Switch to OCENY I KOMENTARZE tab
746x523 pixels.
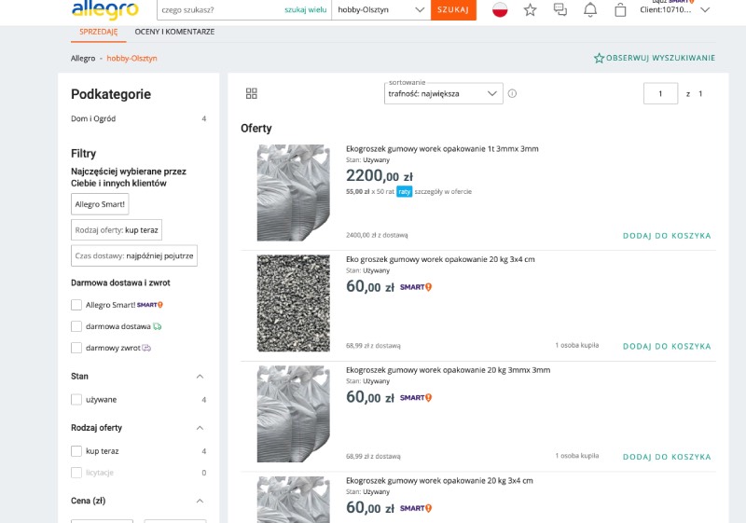pyautogui.click(x=174, y=32)
